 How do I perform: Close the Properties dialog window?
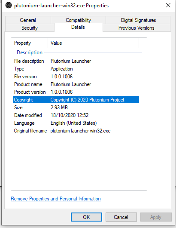(168, 6)
